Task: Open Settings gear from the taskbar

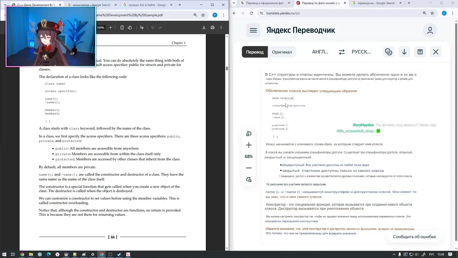Action: point(93,254)
